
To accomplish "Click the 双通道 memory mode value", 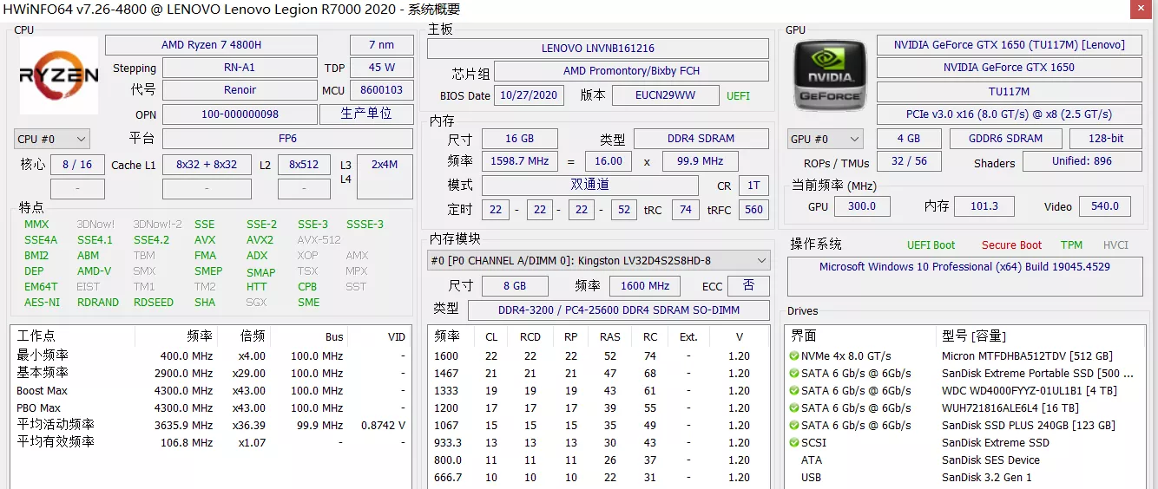I will [x=589, y=186].
